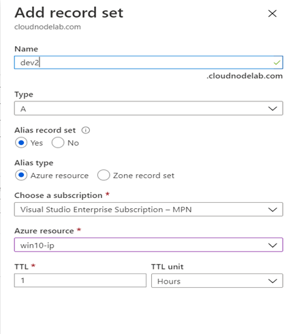Image resolution: width=295 pixels, height=334 pixels.
Task: Choose Zone record set as alias type
Action: [x=104, y=176]
